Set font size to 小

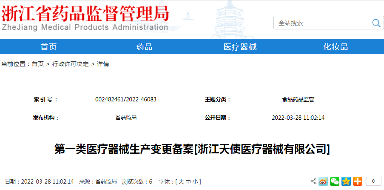[x=195, y=182]
